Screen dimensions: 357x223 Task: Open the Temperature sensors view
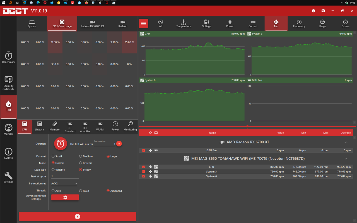tap(184, 23)
